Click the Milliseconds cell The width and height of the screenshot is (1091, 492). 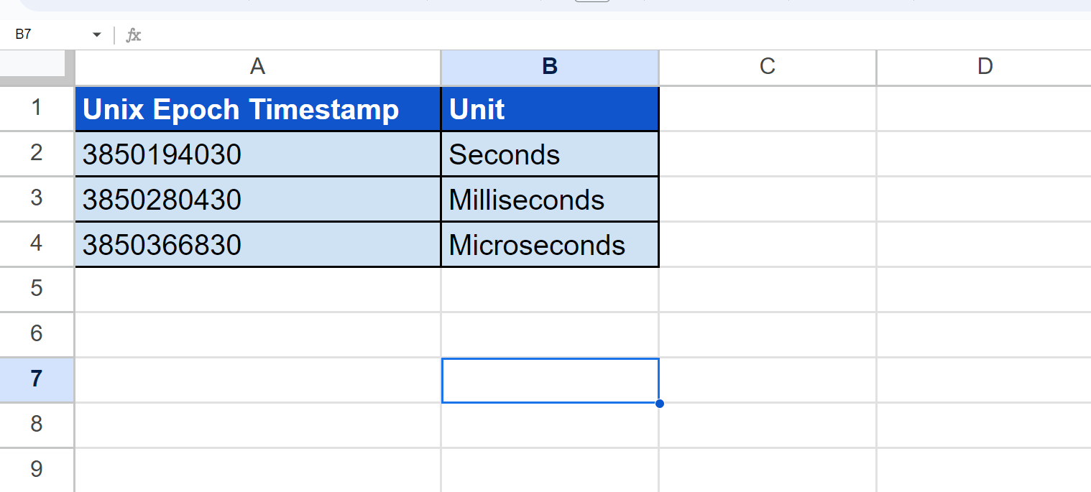550,200
